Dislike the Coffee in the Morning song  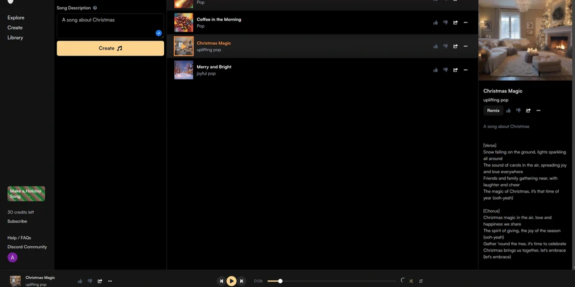[x=446, y=22]
